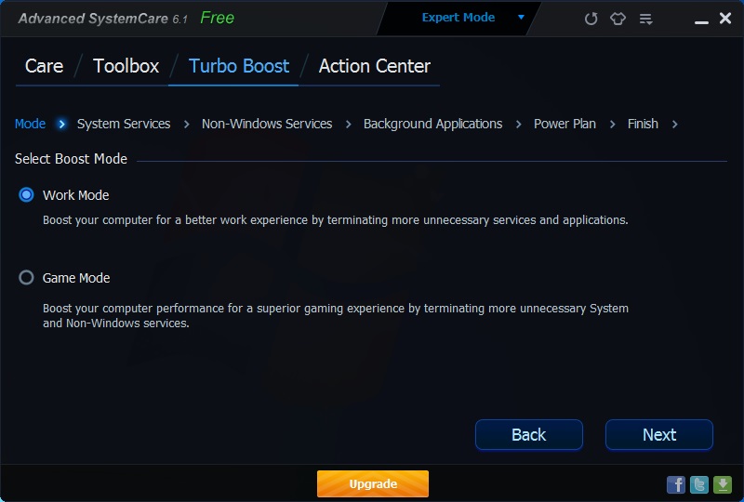Click the Next button
The image size is (744, 502).
(x=659, y=435)
